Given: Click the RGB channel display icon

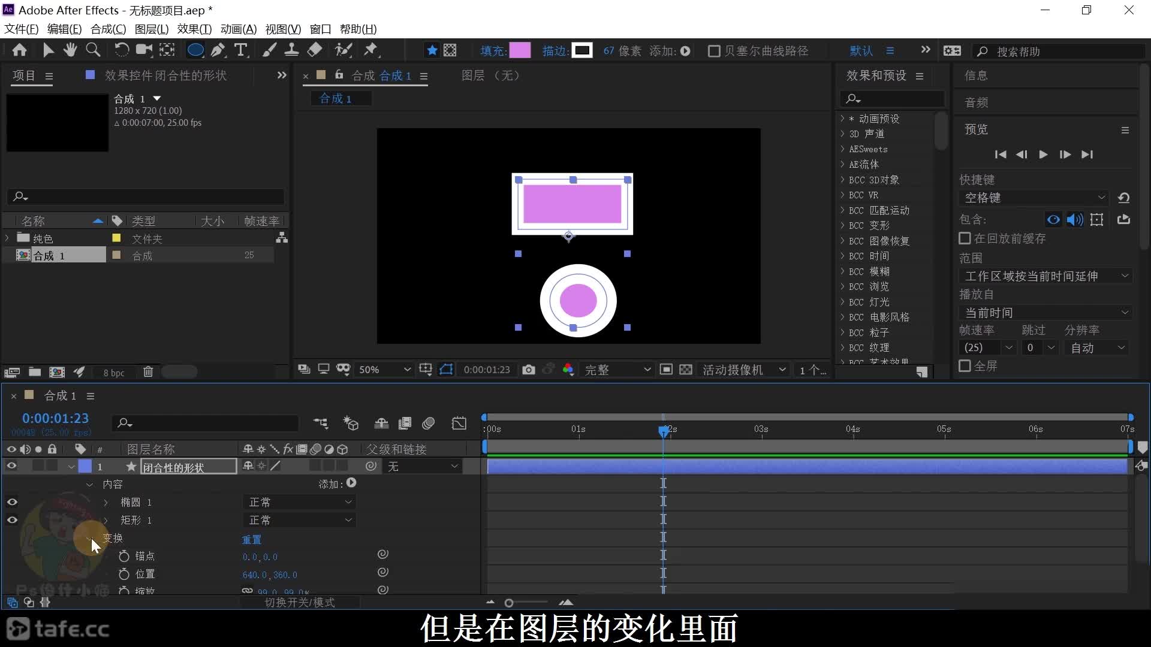Looking at the screenshot, I should click(x=568, y=370).
